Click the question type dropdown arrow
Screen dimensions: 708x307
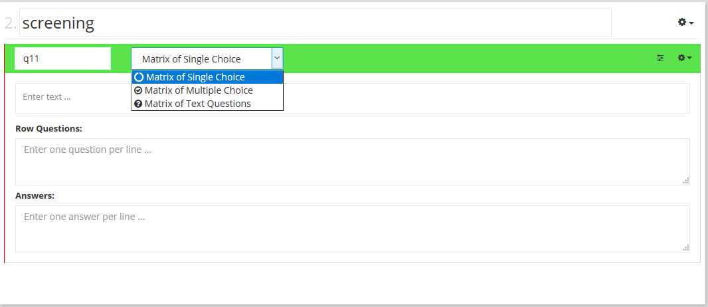coord(277,58)
